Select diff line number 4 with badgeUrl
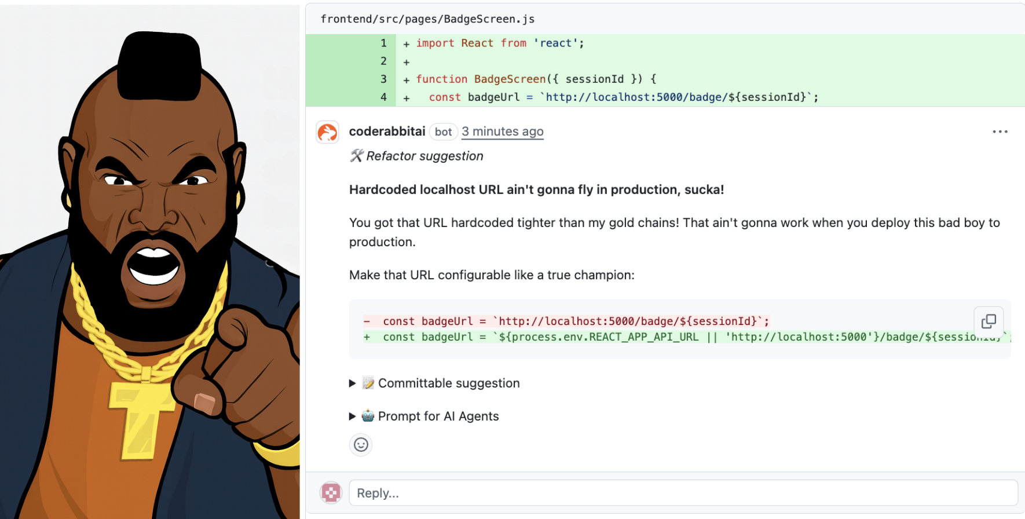This screenshot has height=519, width=1025. 383,97
